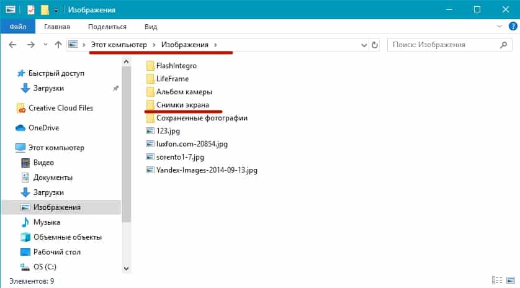Click Этот компьютер in the address breadcrumb

[119, 45]
